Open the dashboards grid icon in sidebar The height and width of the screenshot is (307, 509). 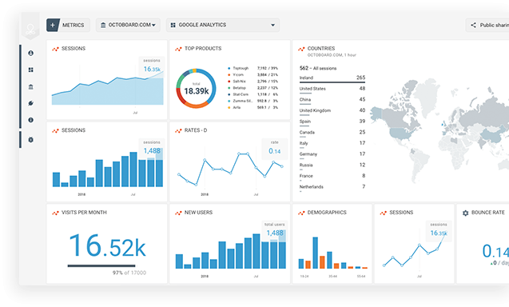(31, 70)
